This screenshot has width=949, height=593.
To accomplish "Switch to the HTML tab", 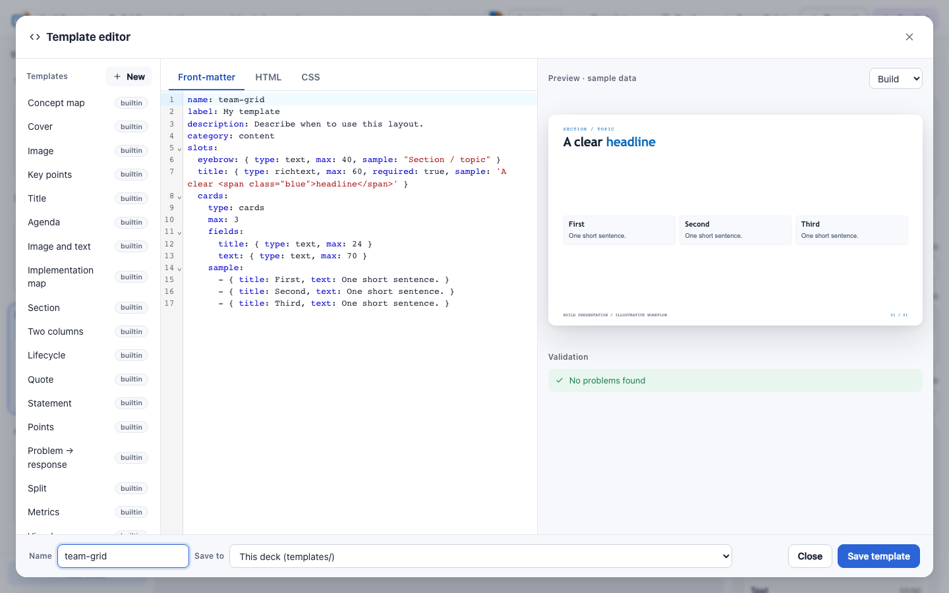I will point(268,77).
